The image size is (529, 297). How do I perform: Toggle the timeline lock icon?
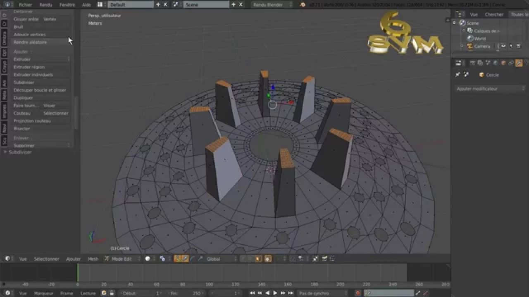point(112,293)
